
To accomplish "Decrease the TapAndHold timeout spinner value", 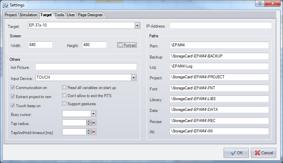I will click(x=88, y=133).
